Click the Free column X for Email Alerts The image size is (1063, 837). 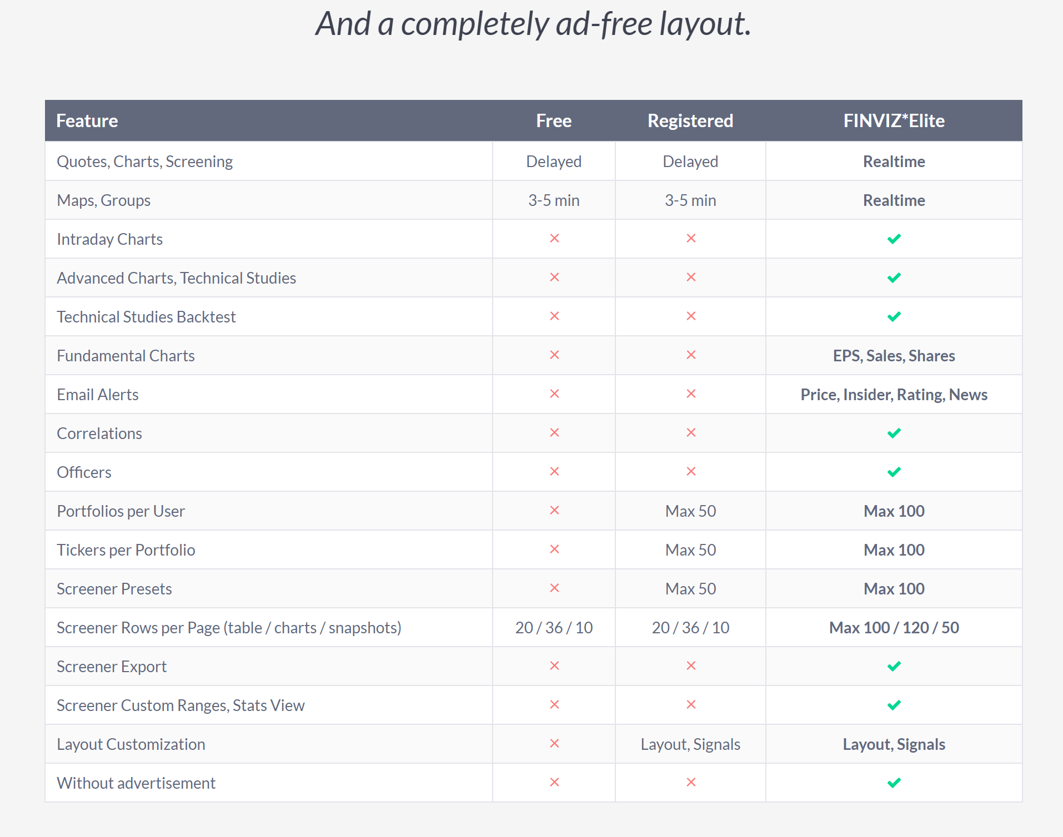point(554,394)
